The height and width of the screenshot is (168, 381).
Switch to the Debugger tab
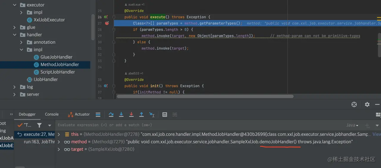pyautogui.click(x=27, y=114)
